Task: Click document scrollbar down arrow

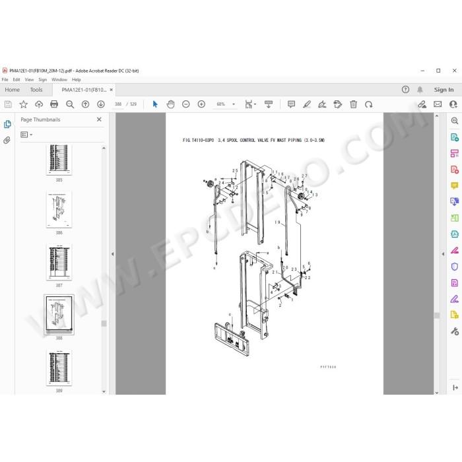Action: (x=437, y=393)
